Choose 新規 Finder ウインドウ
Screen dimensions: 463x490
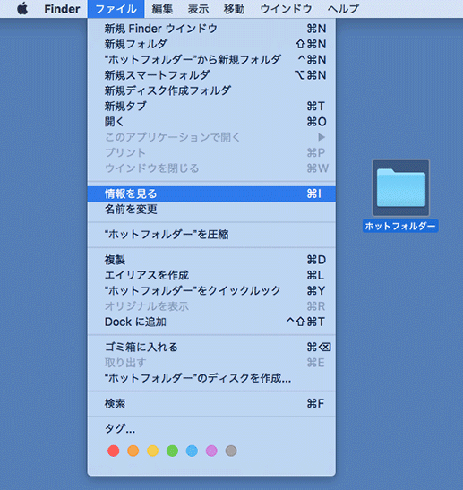click(211, 29)
